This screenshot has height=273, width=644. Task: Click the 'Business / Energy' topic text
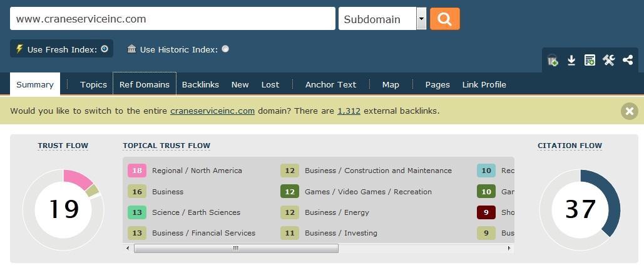(x=337, y=212)
